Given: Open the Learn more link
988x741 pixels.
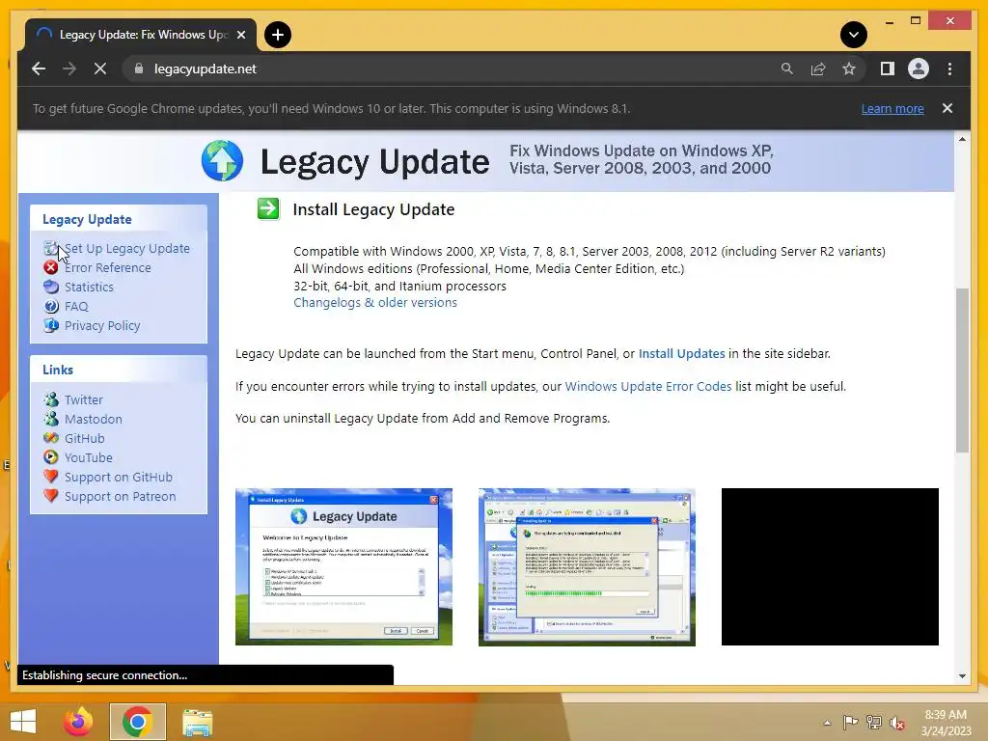Looking at the screenshot, I should click(x=892, y=108).
